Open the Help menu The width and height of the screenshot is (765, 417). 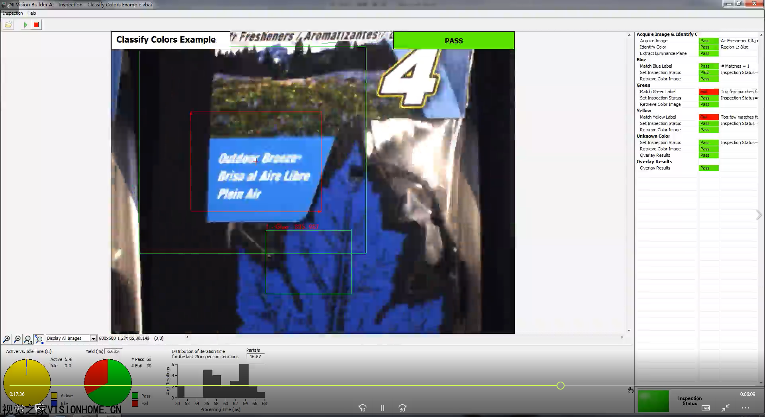[x=31, y=13]
